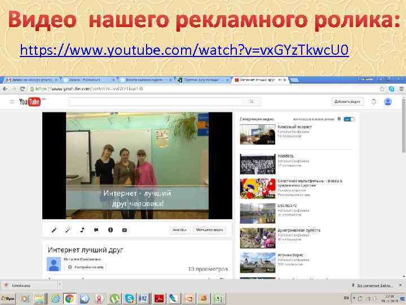Image resolution: width=406 pixels, height=305 pixels.
Task: Click the YouTube logo
Action: [x=30, y=102]
